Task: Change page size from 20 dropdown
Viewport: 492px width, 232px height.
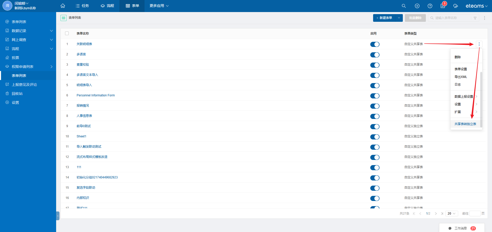Action: coord(452,214)
